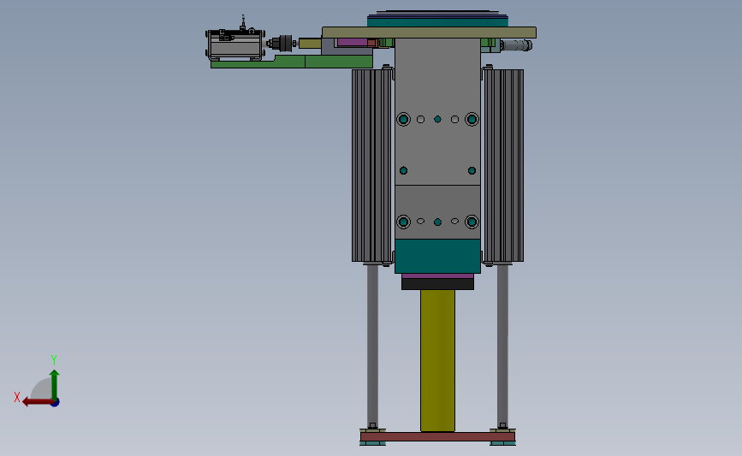Select the tall yellow cylinder column
This screenshot has height=456, width=742.
tap(437, 360)
